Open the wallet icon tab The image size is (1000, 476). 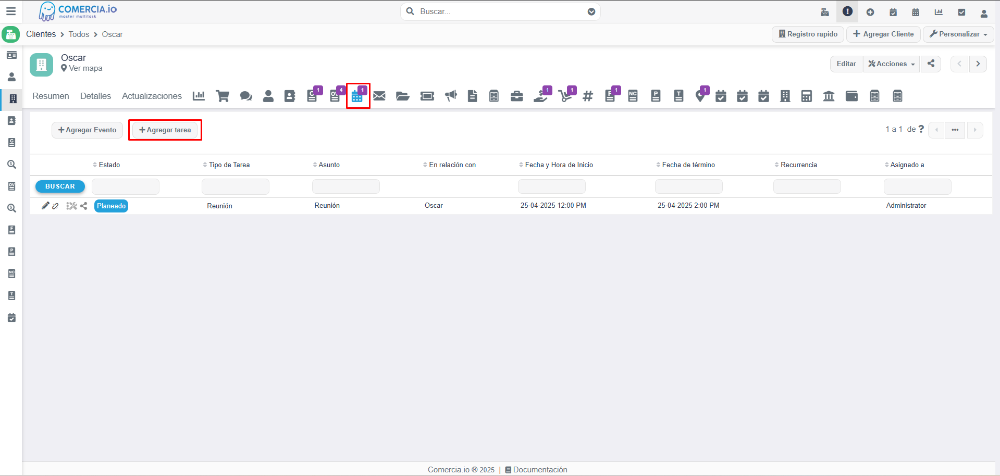851,96
